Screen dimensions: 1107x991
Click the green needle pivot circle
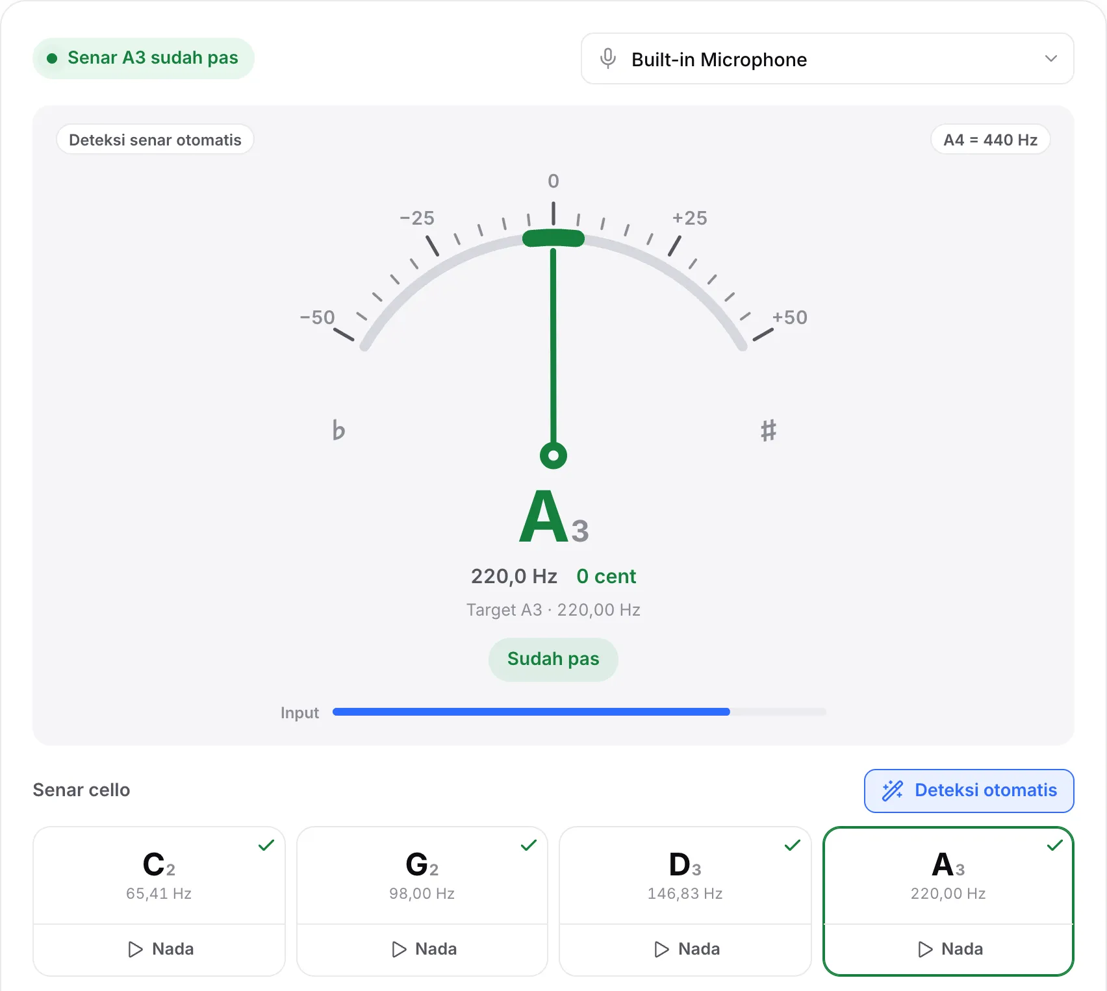click(x=553, y=456)
